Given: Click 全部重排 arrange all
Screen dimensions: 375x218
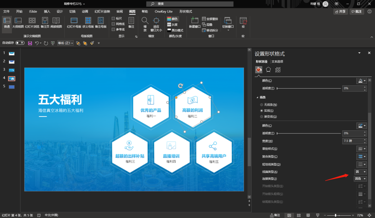Looking at the screenshot, I should point(210,19).
